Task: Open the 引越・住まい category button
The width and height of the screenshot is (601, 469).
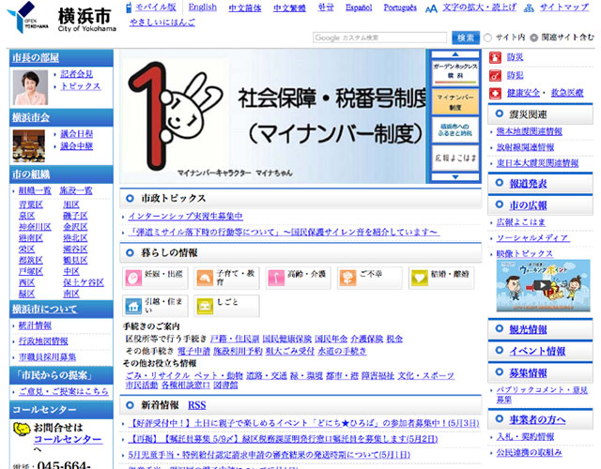Action: click(x=155, y=306)
